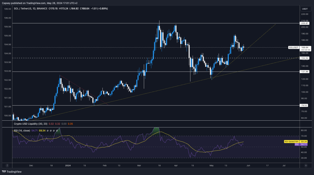Screen dimensions: 314x175
Task: Click the RSI-based MA 59.34 label
Action: coord(296,142)
